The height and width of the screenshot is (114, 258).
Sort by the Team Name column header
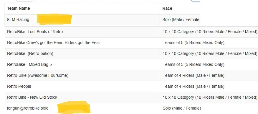19,8
